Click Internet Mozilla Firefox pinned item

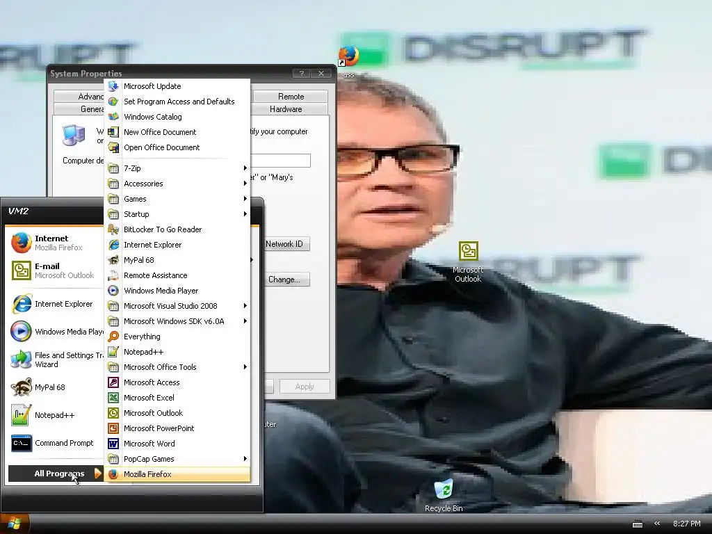pos(56,243)
